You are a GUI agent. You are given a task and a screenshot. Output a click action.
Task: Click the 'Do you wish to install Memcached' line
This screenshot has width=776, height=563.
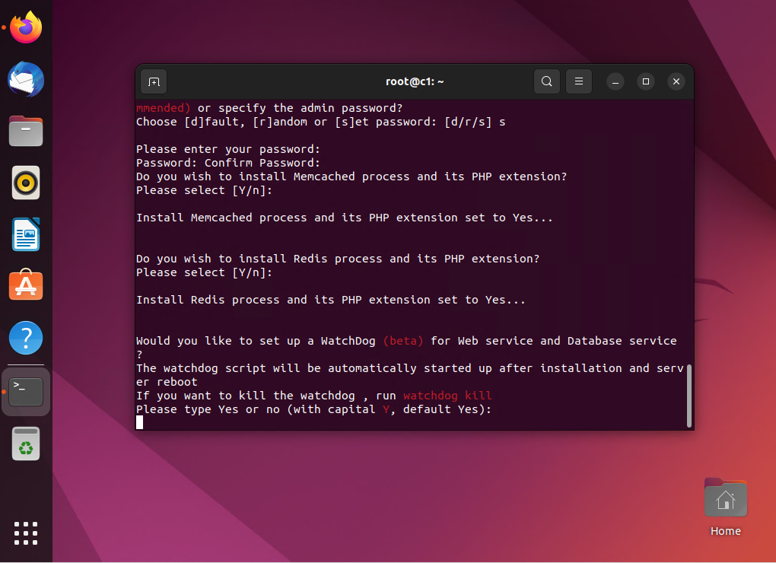(x=351, y=177)
